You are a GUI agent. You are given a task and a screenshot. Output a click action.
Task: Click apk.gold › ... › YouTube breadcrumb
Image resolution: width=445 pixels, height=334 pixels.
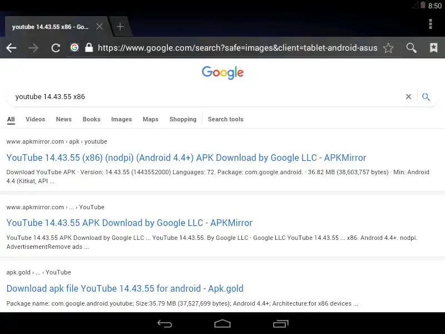click(38, 272)
